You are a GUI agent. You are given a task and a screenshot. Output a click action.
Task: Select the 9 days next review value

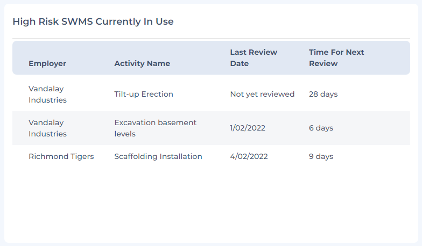click(321, 156)
